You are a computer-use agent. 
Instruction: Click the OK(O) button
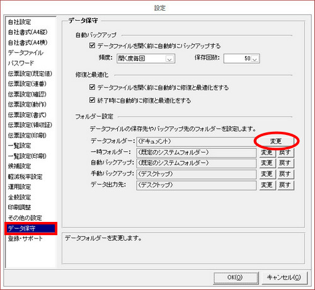236,277
